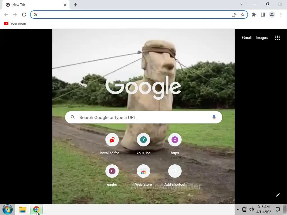Viewport: 287px width, 215px height.
Task: Open the volume tray icon
Action: tap(251, 209)
